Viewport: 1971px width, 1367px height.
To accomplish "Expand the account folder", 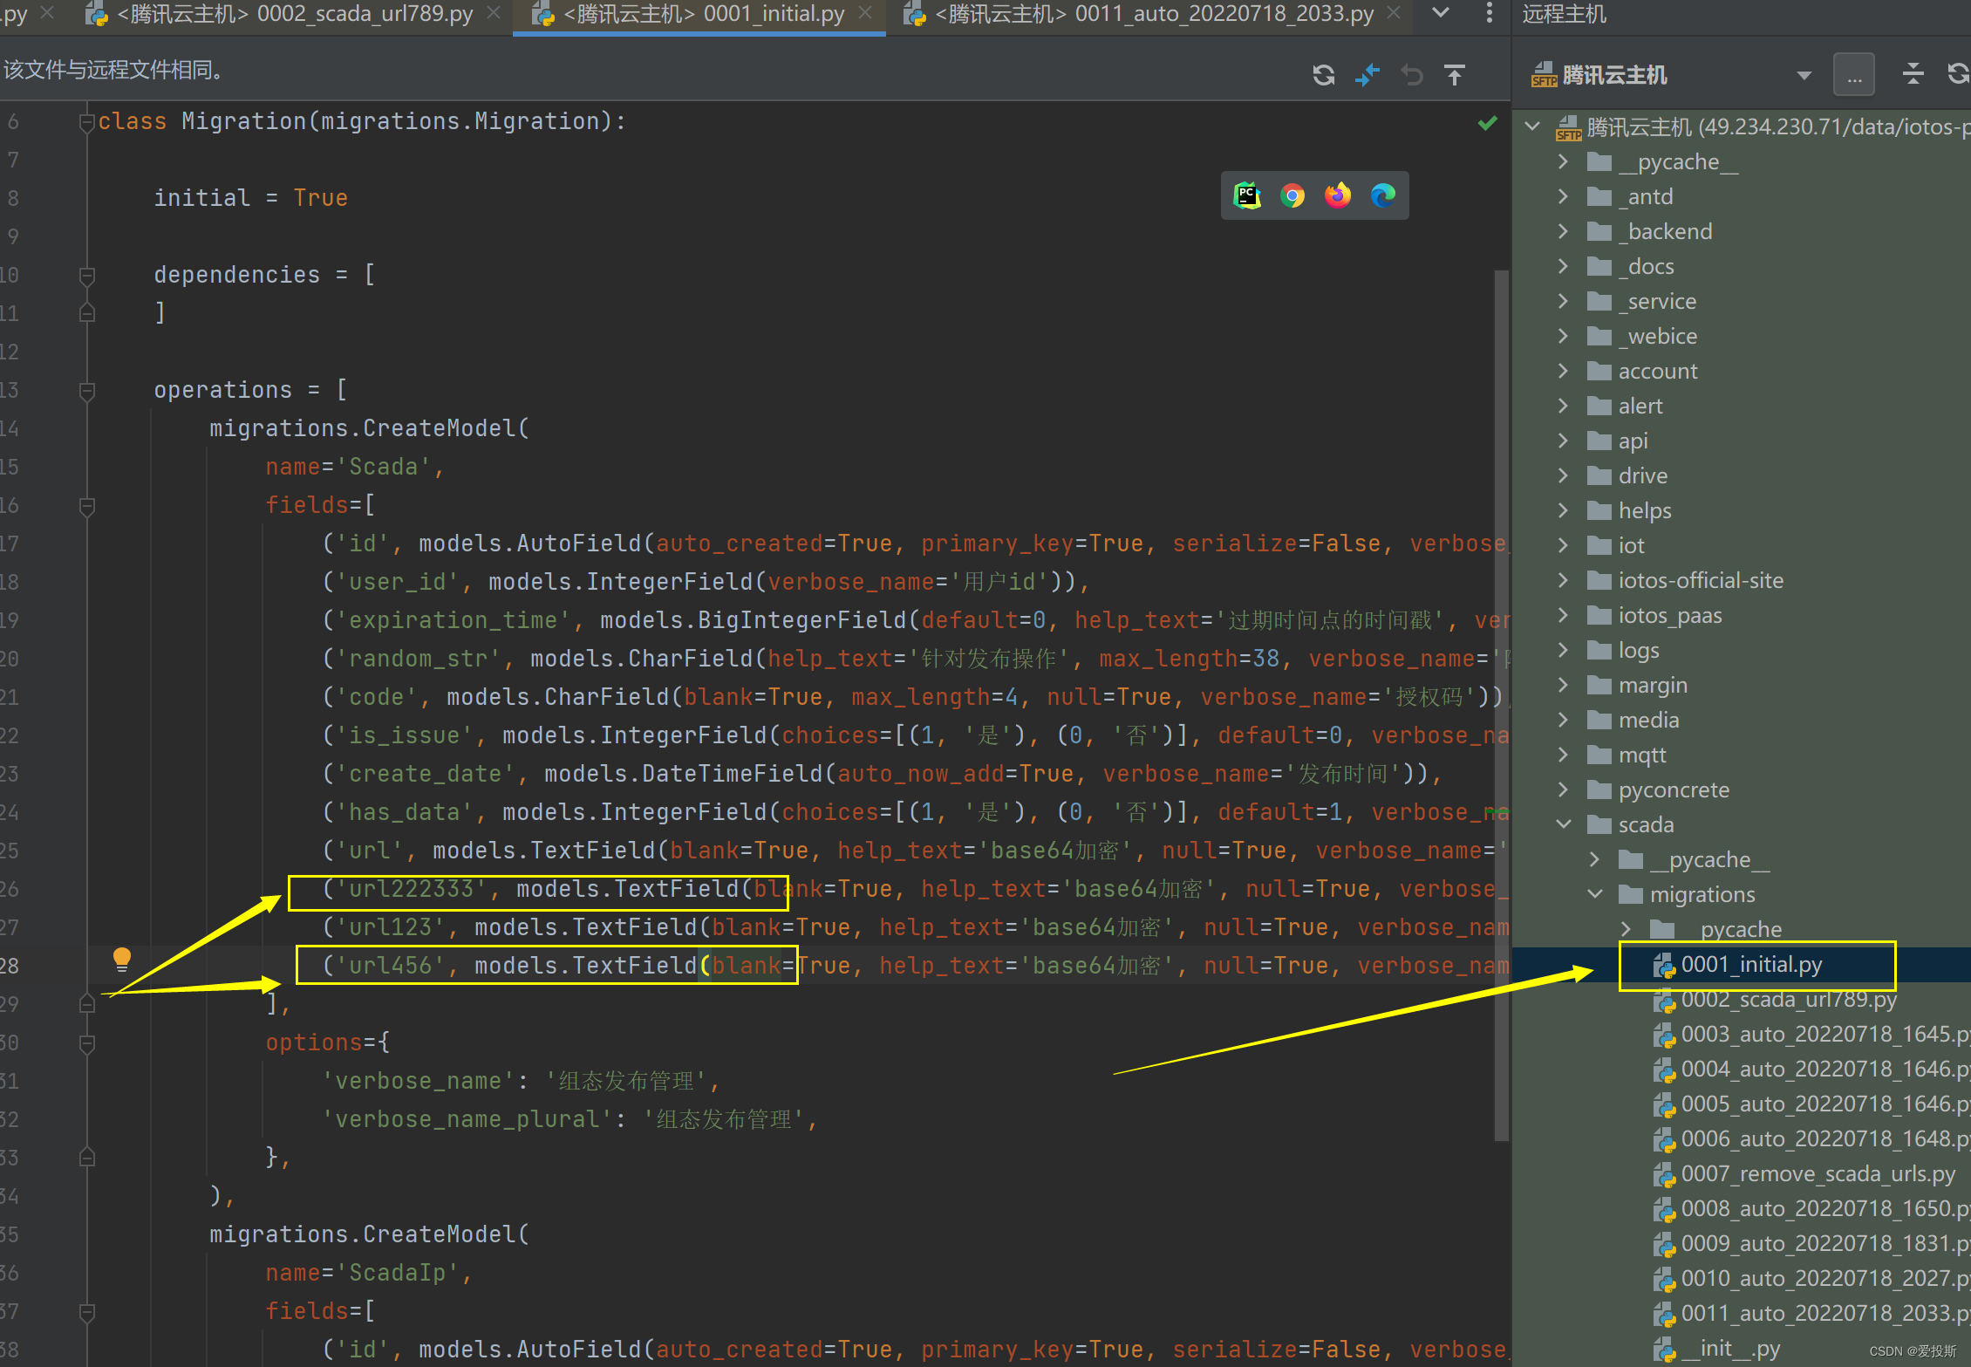I will [1564, 371].
